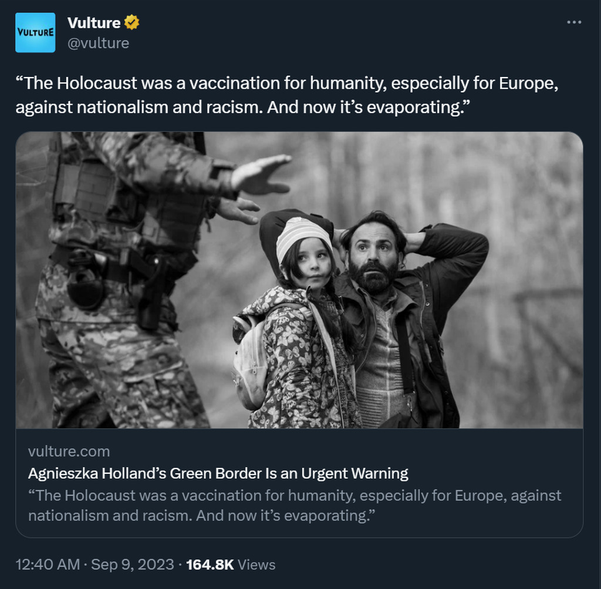
Task: Click the Views label
Action: (256, 565)
